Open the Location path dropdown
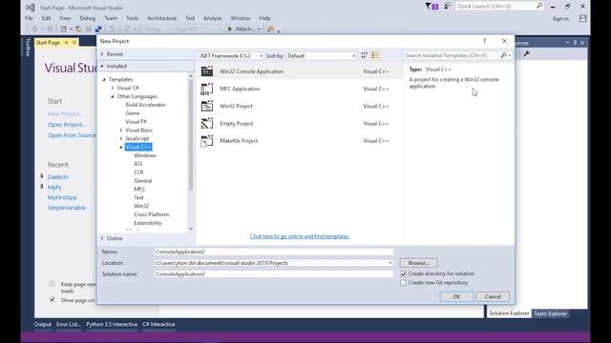The image size is (611, 343). coord(390,263)
